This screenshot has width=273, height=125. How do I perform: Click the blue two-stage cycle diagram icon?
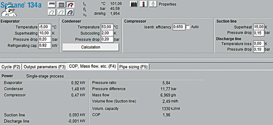click(70, 12)
